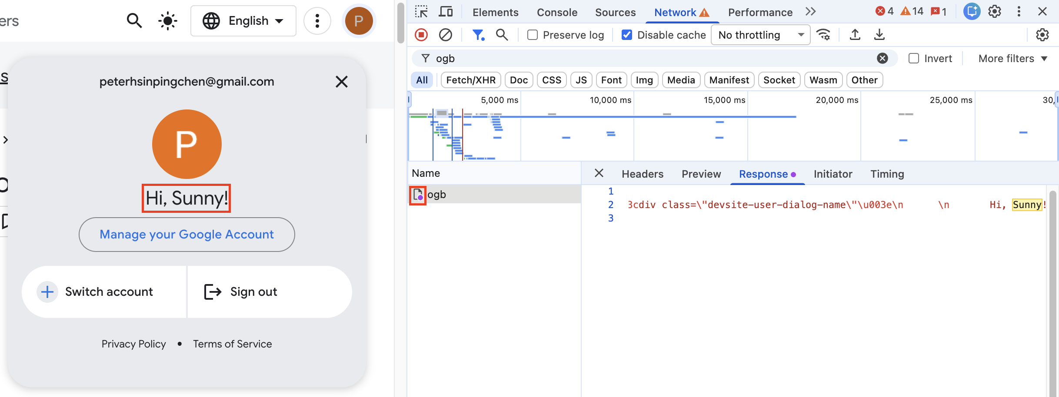Switch to the Console tab

(x=557, y=12)
